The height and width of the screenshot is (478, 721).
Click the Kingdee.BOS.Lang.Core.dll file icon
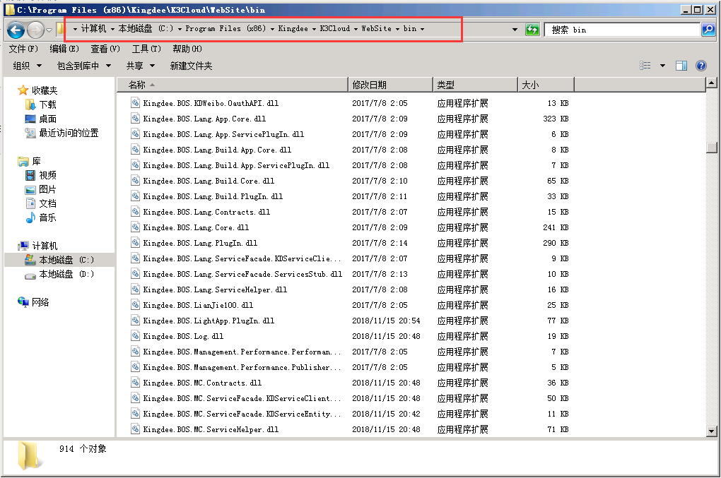point(135,227)
